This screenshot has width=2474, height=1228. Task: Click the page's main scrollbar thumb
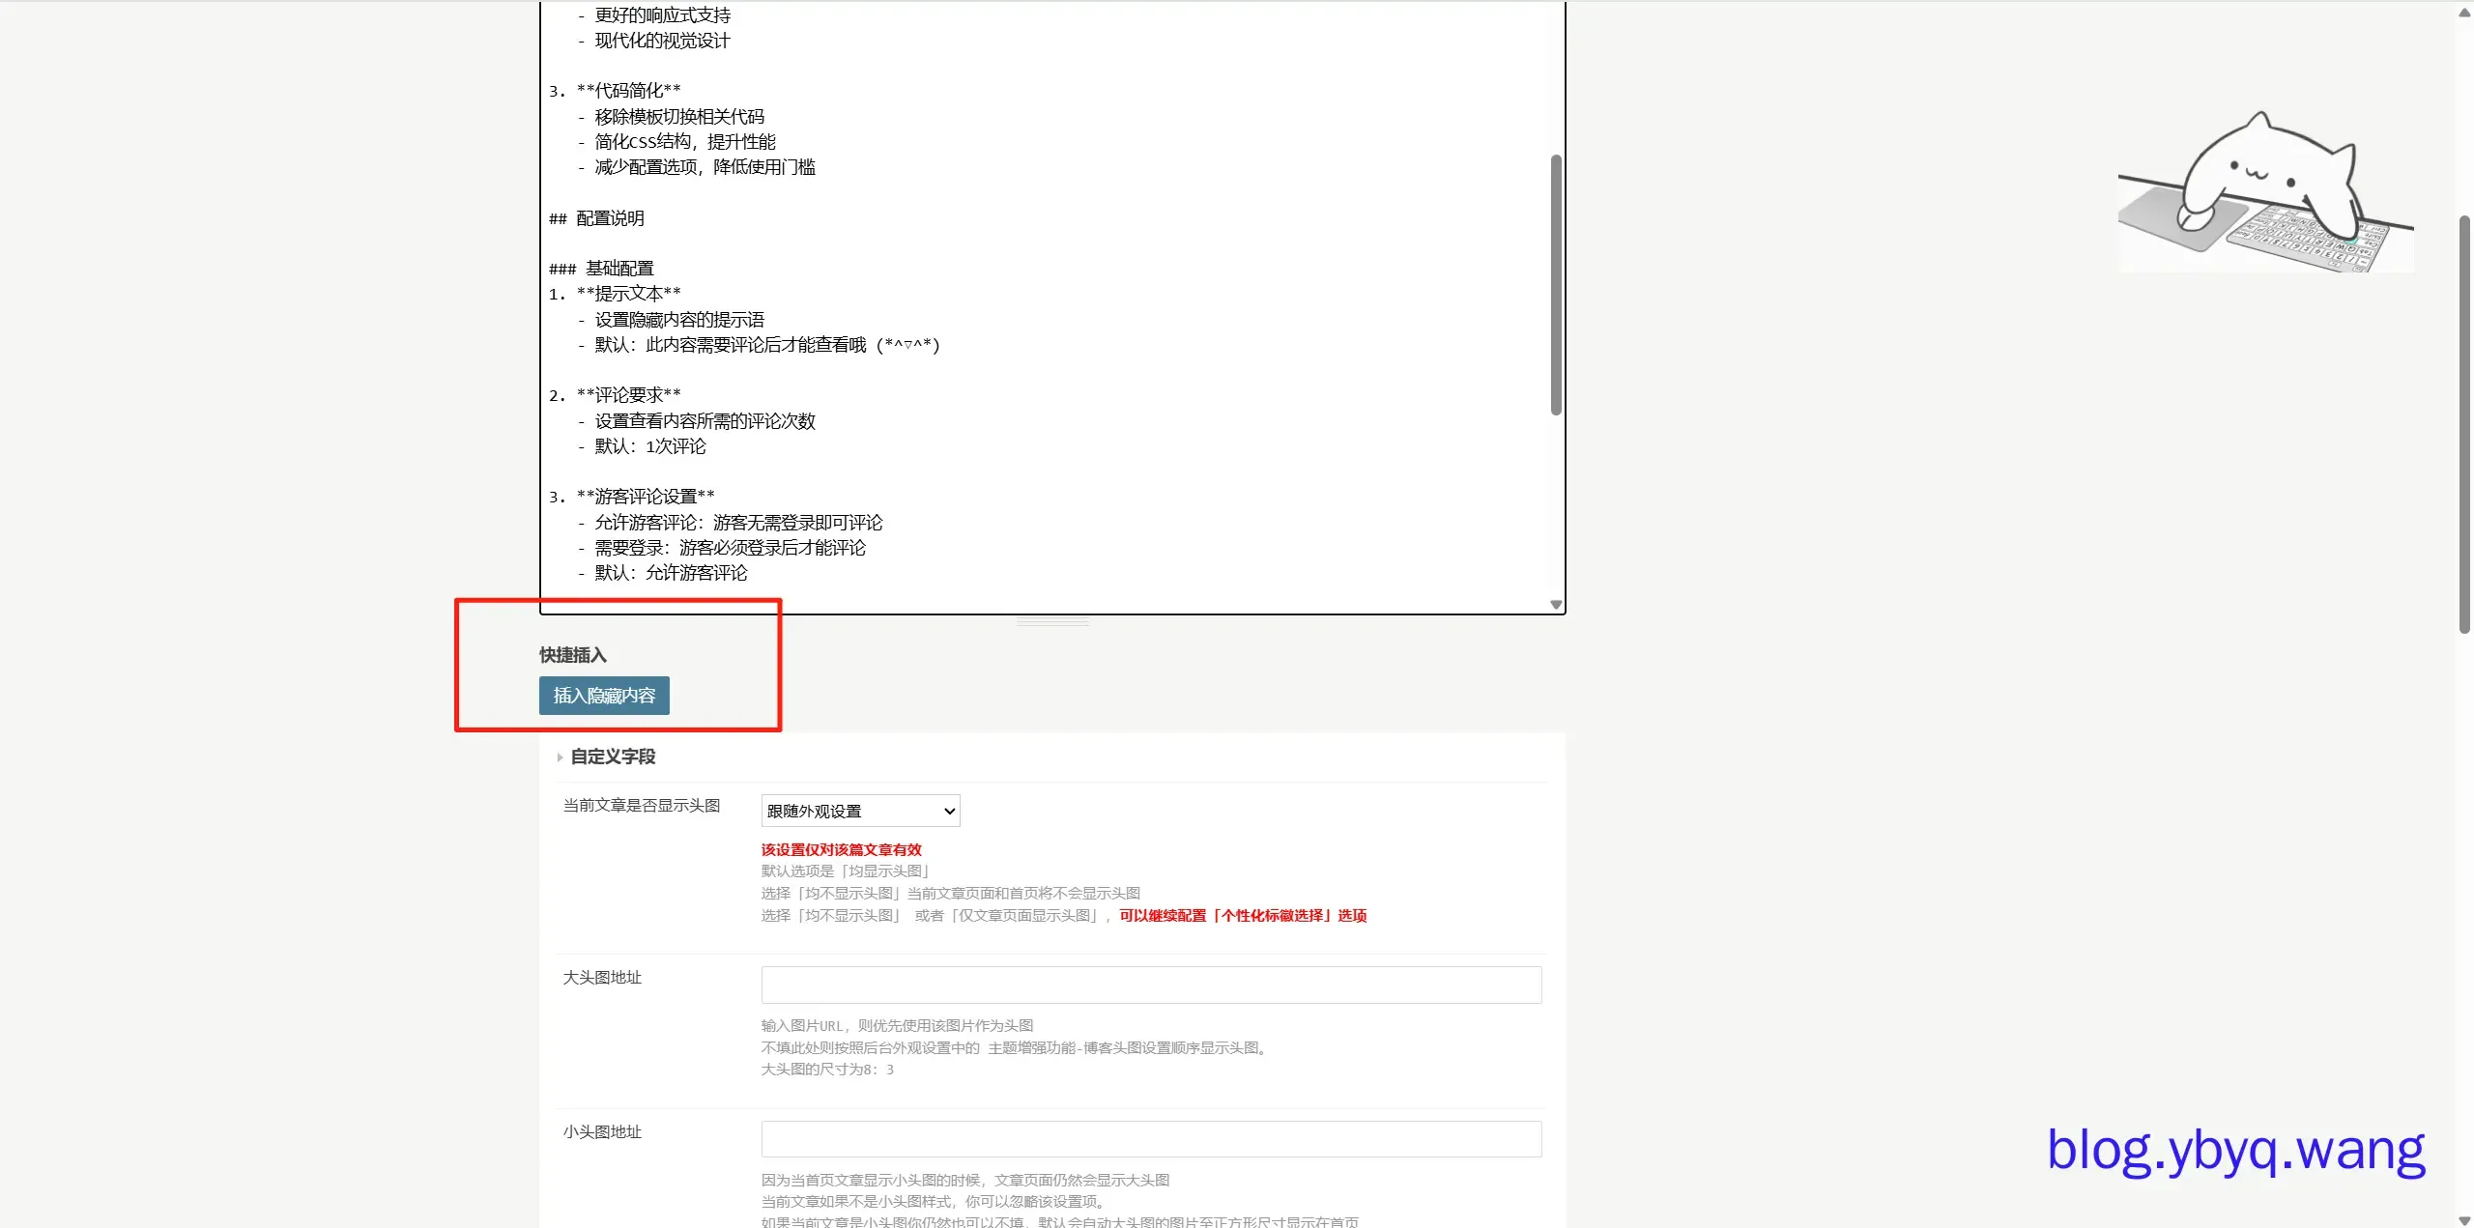point(2464,425)
